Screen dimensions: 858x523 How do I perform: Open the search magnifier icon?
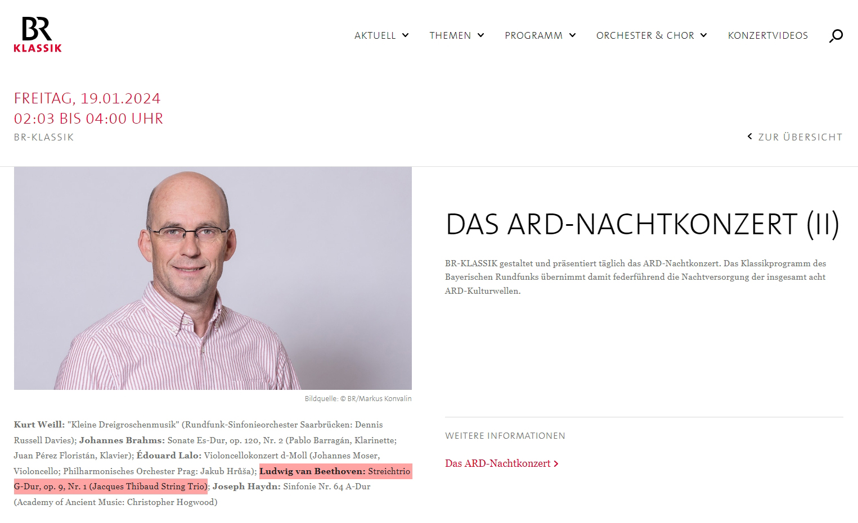836,36
